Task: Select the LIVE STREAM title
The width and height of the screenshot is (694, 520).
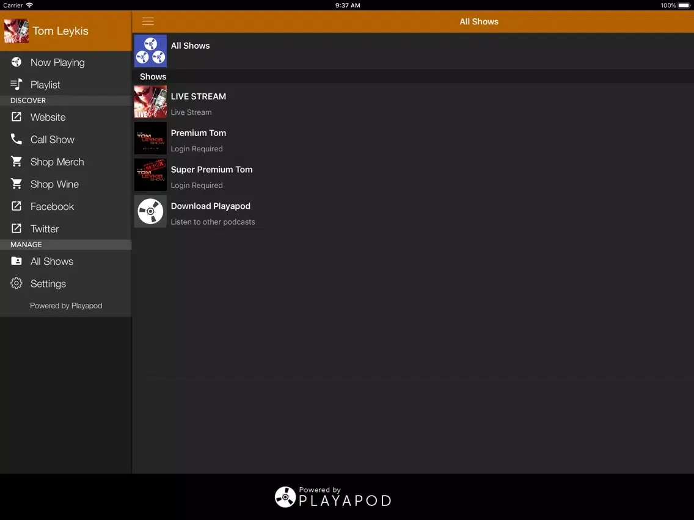Action: 199,96
